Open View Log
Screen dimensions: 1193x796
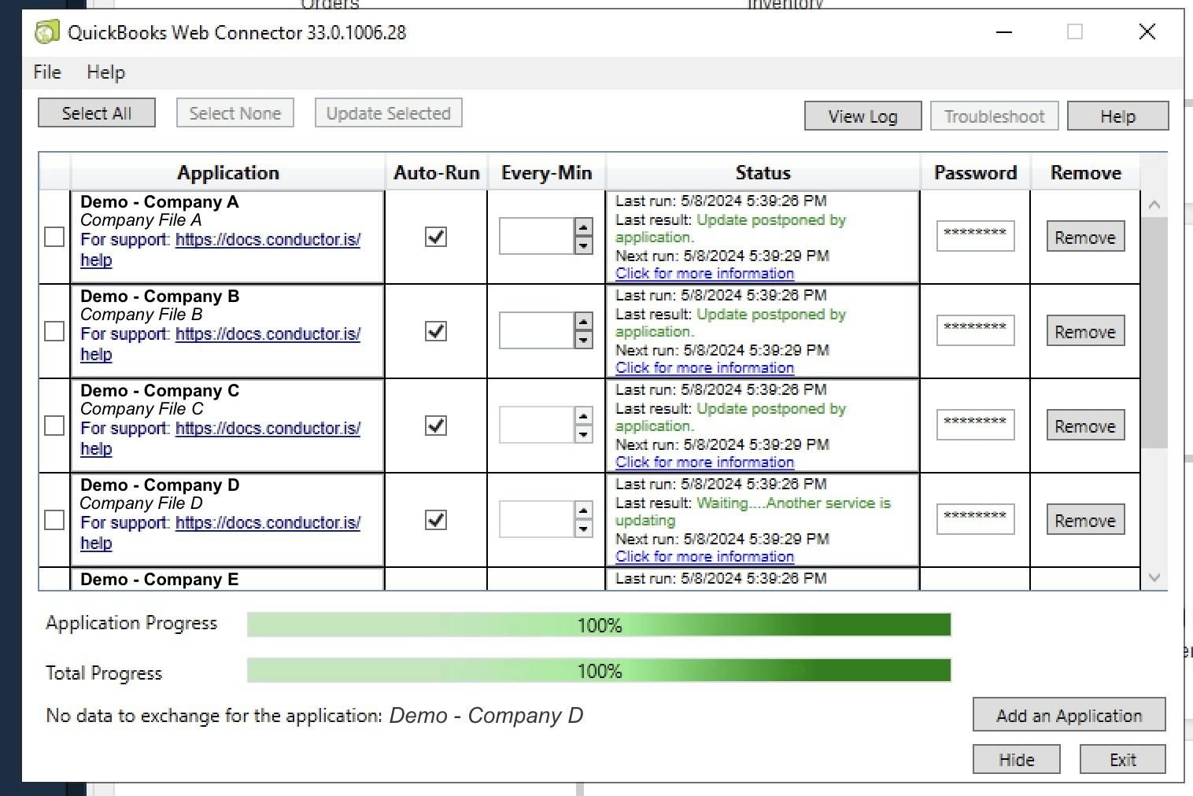(x=862, y=116)
